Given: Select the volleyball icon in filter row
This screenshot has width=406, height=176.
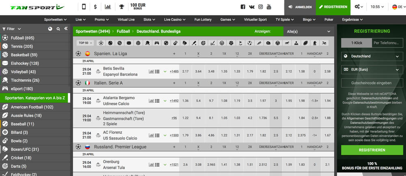Looking at the screenshot, I should (x=138, y=43).
